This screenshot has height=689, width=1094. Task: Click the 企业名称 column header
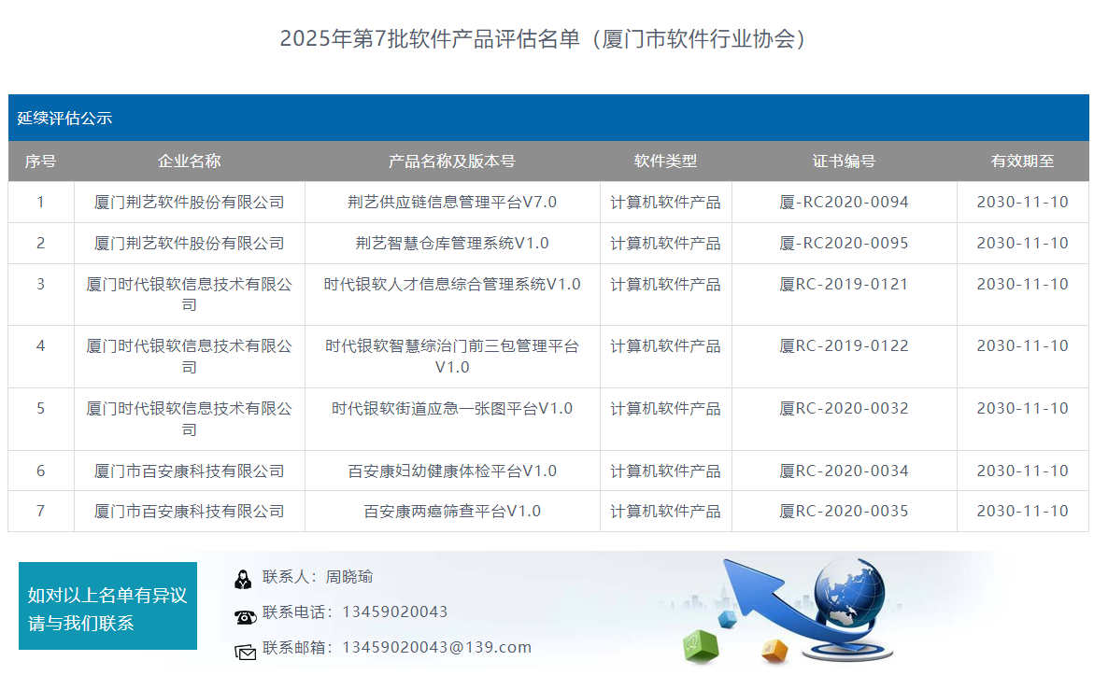tap(189, 162)
